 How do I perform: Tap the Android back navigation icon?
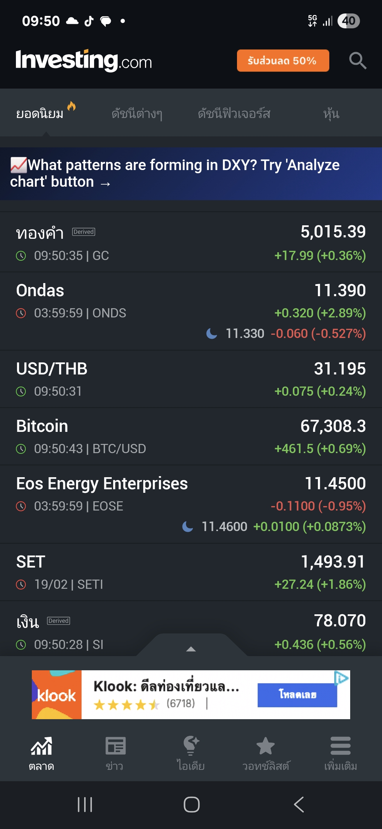(299, 805)
